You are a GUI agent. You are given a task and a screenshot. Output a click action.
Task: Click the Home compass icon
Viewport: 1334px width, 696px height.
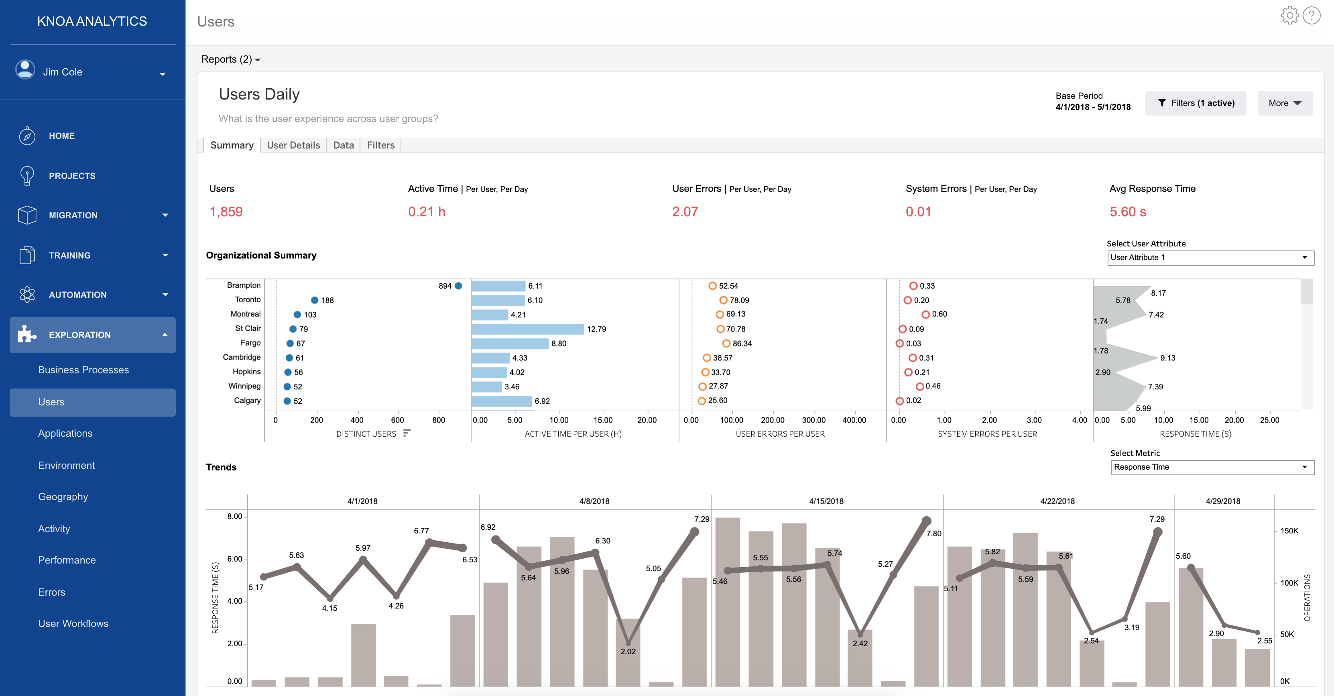click(27, 136)
